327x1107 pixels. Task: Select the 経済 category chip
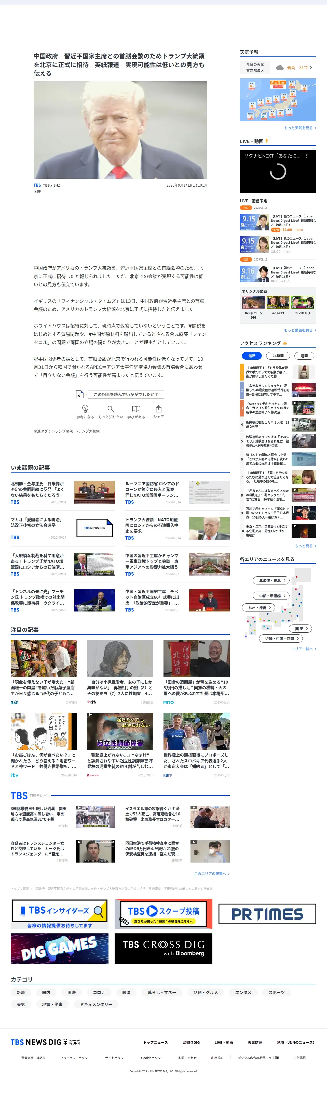pos(126,993)
